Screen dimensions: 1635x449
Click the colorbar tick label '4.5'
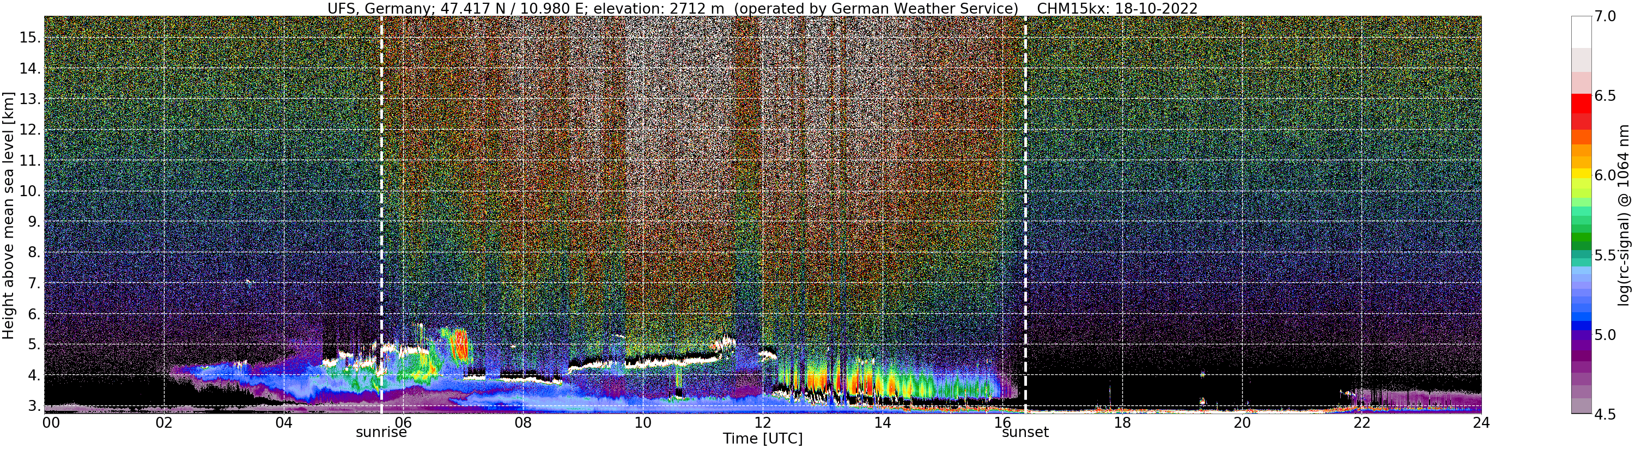[x=1606, y=415]
